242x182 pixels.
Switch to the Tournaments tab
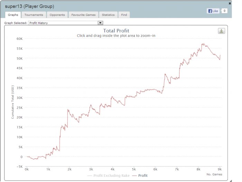34,15
